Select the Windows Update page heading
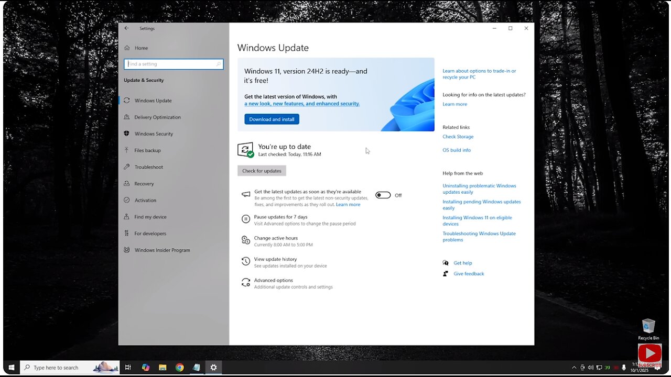 pos(273,48)
